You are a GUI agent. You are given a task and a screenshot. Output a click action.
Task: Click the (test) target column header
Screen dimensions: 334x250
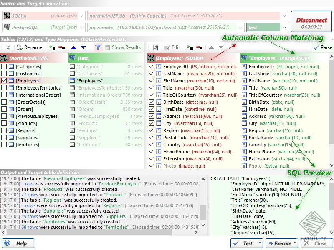106,58
